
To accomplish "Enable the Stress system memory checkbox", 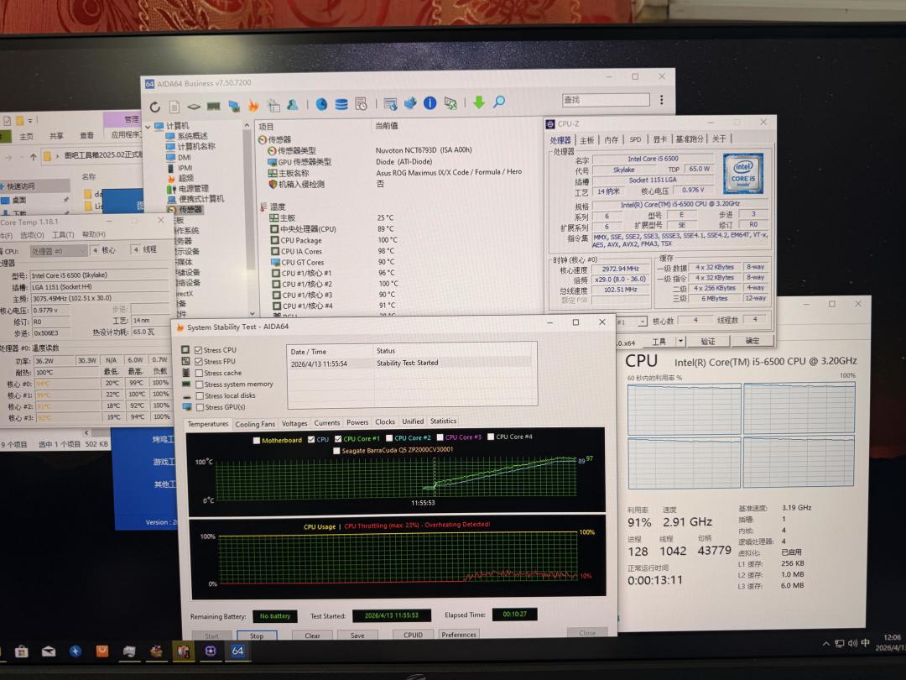I will click(x=199, y=384).
